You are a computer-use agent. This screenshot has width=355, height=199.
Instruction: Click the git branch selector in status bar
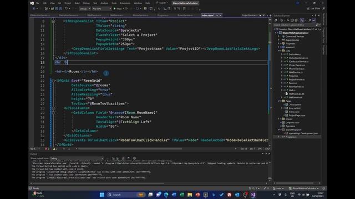278,188
